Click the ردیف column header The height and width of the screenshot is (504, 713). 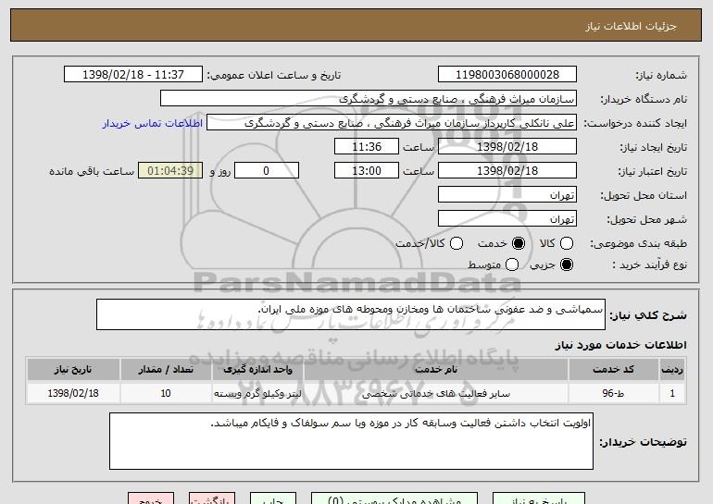click(x=672, y=369)
